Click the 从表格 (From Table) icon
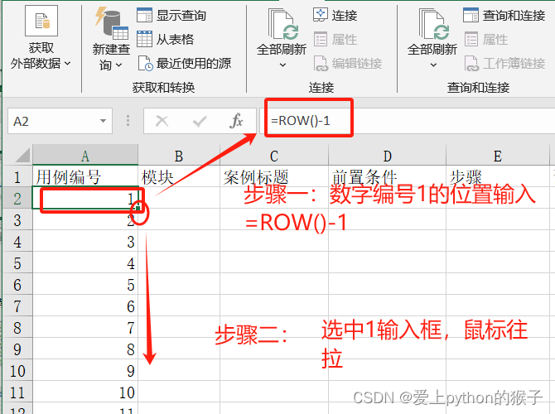555x414 pixels. (x=144, y=39)
